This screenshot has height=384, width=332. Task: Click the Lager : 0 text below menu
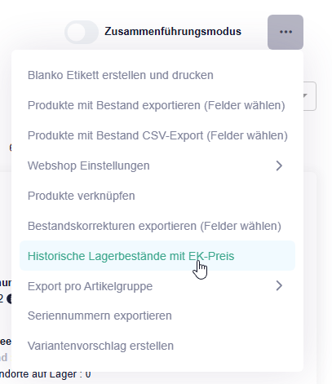click(64, 375)
